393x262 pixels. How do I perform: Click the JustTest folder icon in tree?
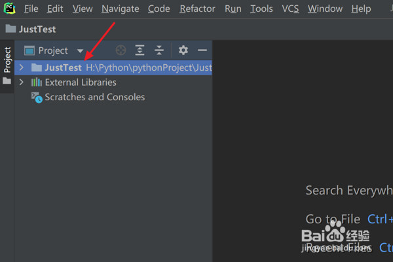(x=37, y=67)
